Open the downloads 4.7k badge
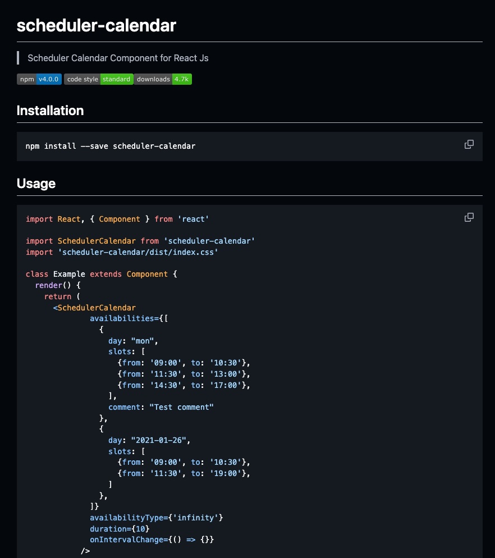Image resolution: width=495 pixels, height=558 pixels. pos(163,79)
